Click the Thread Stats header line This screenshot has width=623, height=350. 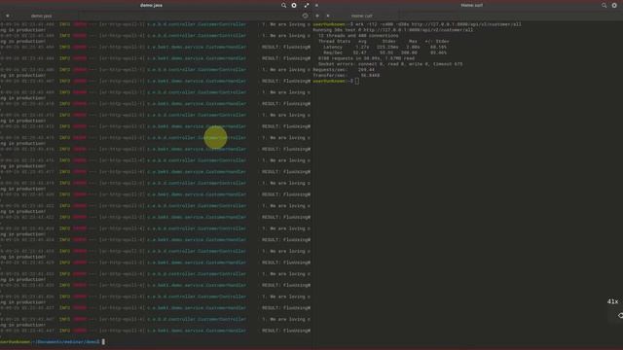(384, 41)
